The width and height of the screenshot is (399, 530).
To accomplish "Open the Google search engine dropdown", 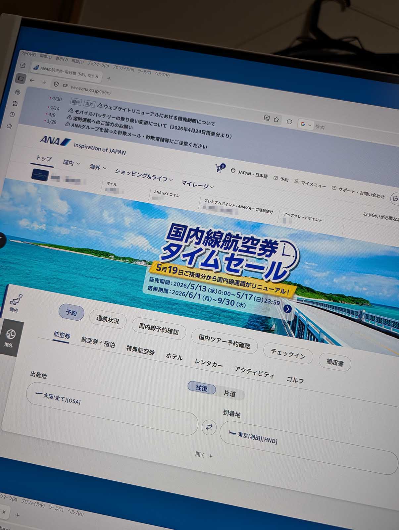I will tap(306, 125).
